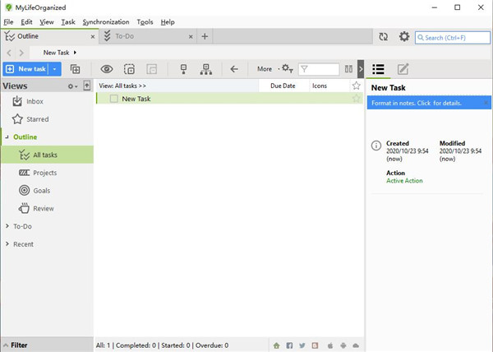The width and height of the screenshot is (493, 352).
Task: Toggle the star column header
Action: point(356,86)
